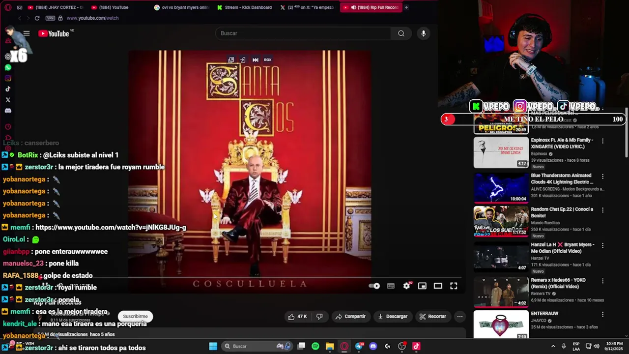Open Instagram in Opera sidebar
The width and height of the screenshot is (629, 354).
[8, 78]
